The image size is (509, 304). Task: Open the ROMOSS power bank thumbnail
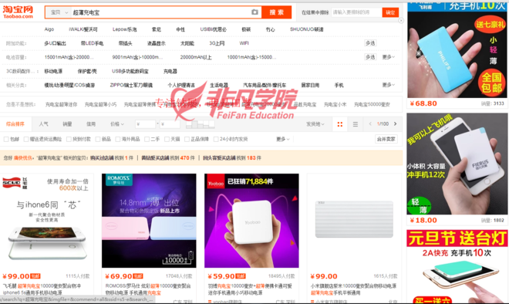pyautogui.click(x=149, y=221)
